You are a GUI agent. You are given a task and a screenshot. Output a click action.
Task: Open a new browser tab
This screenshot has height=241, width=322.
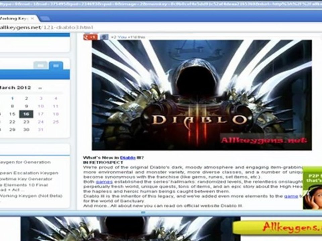pos(45,19)
